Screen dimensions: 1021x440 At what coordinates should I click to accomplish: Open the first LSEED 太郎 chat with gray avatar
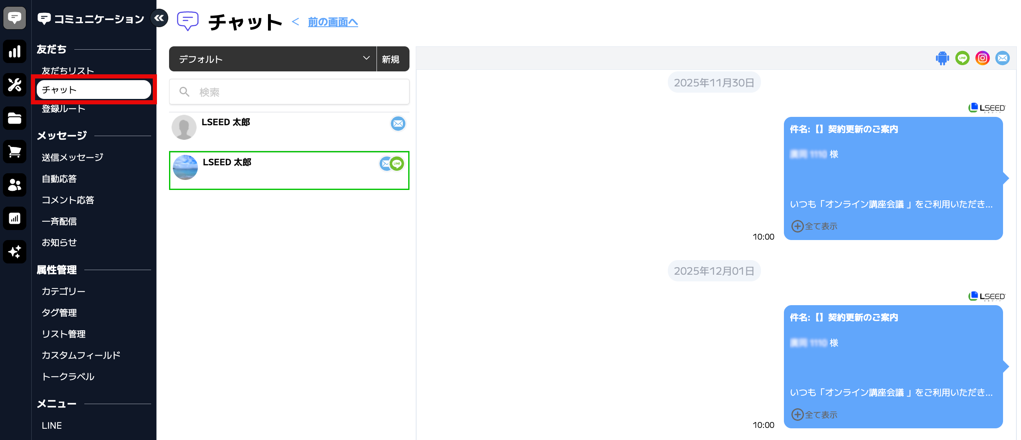pos(289,128)
